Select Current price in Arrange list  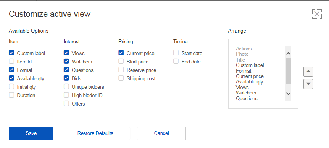[250, 76]
